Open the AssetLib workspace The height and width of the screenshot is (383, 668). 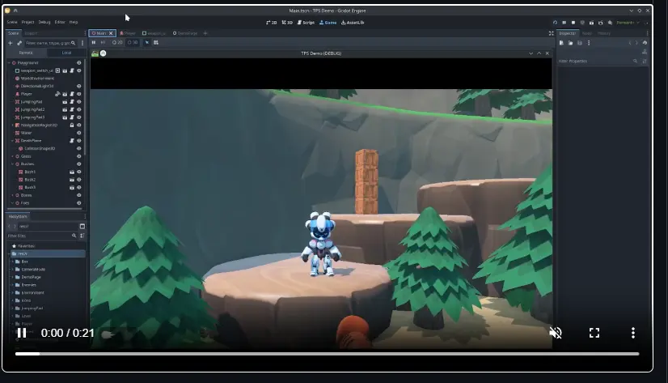tap(353, 23)
